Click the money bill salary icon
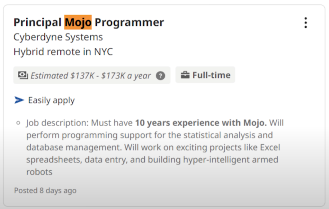Image resolution: width=329 pixels, height=209 pixels. coord(23,75)
